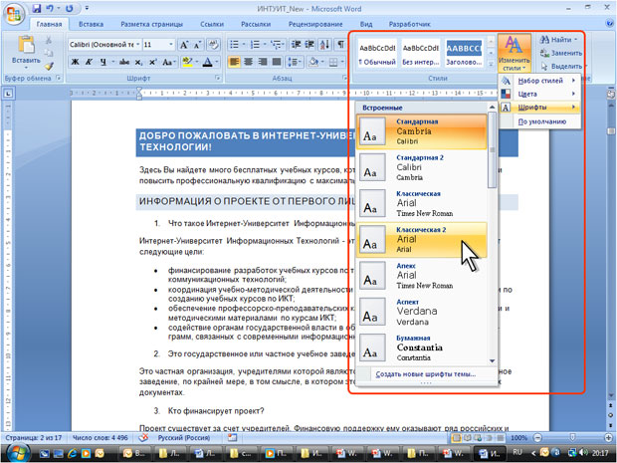Expand numbered list options
Viewport: 617px width, 463px height.
point(265,45)
